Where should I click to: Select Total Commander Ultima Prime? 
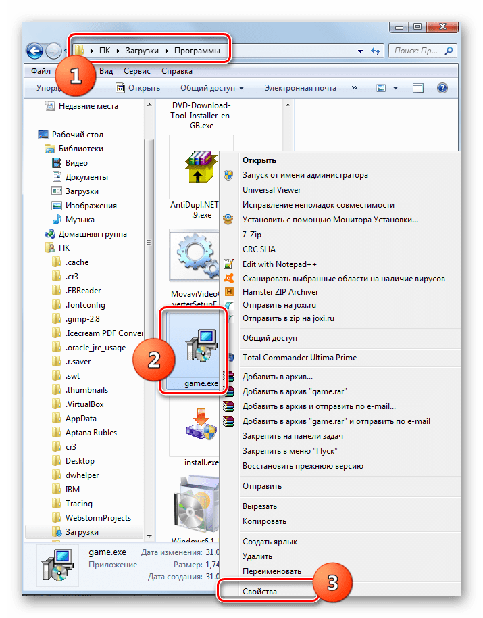(x=299, y=358)
